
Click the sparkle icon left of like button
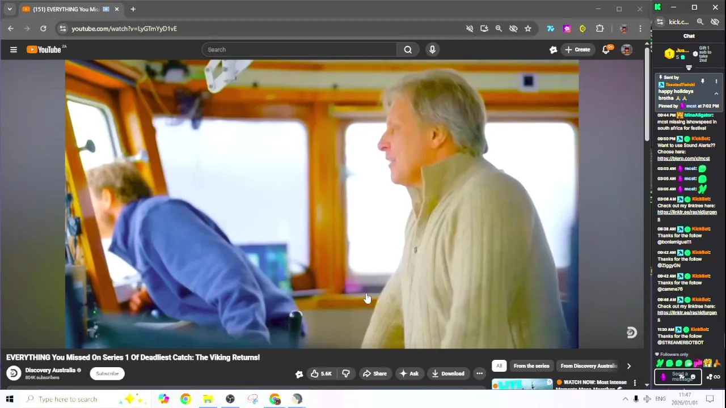(x=299, y=373)
